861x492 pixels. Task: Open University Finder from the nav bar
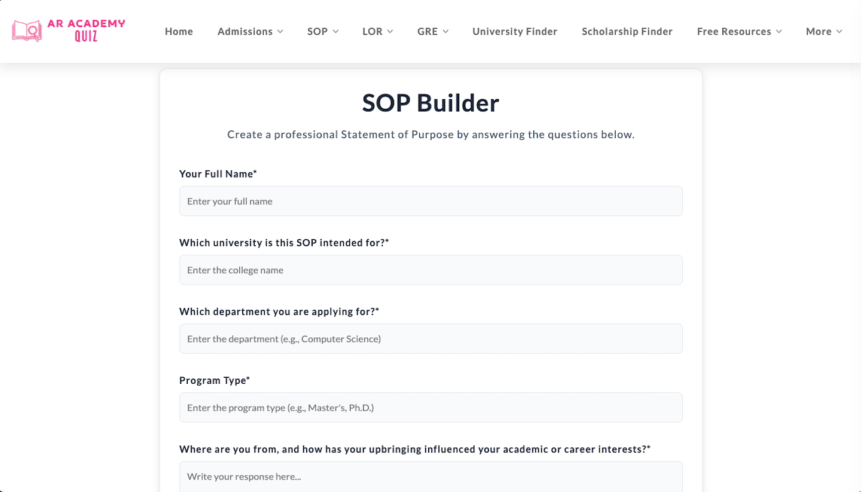pyautogui.click(x=514, y=32)
